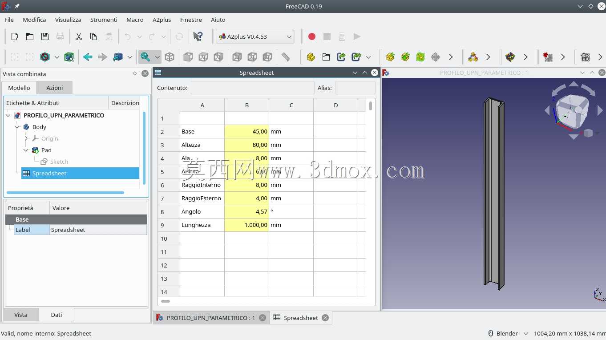Click the red-gear puzzle pieces icon
The width and height of the screenshot is (606, 340).
[548, 57]
